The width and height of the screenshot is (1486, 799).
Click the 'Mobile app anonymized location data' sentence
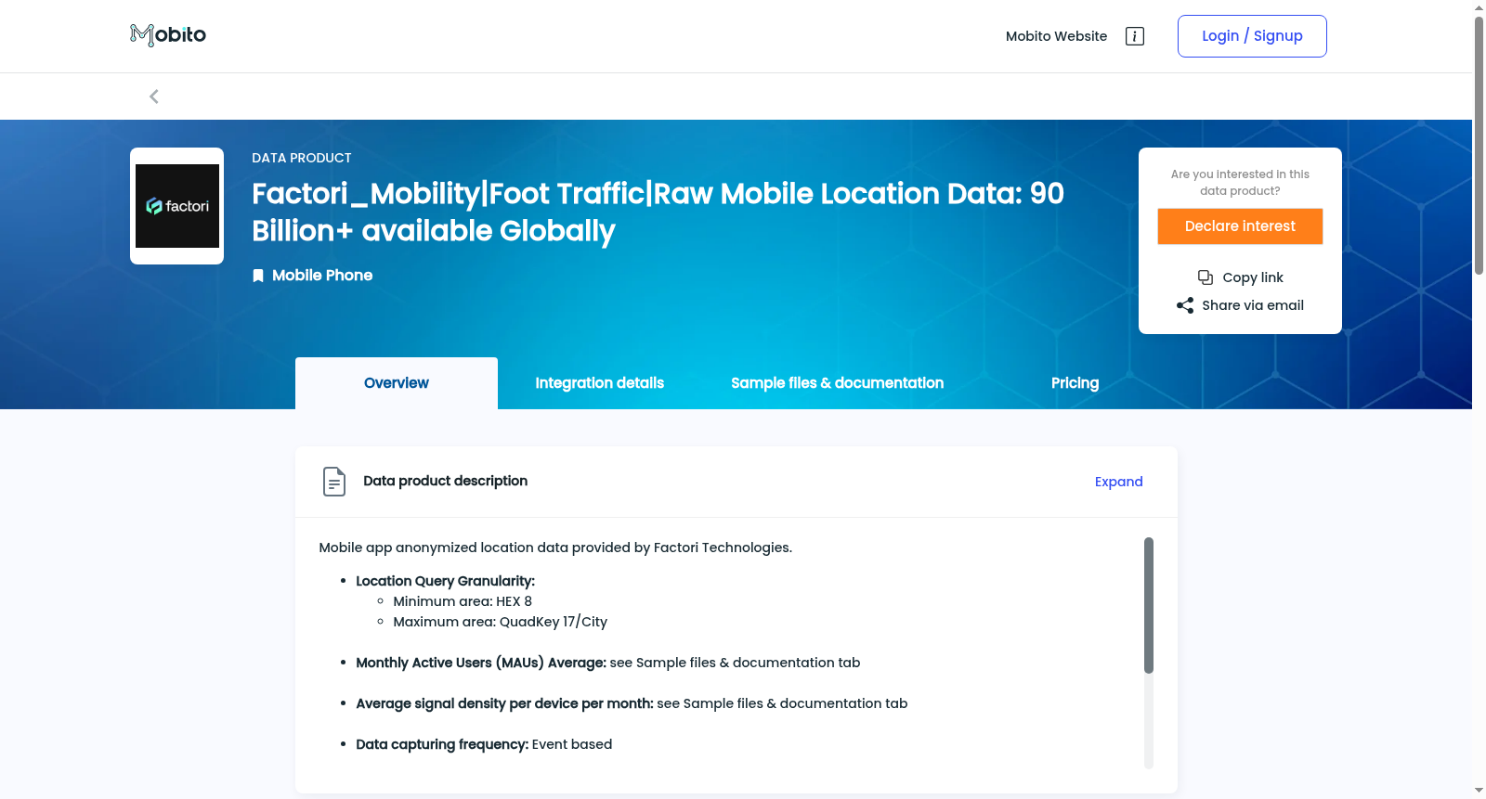coord(555,548)
